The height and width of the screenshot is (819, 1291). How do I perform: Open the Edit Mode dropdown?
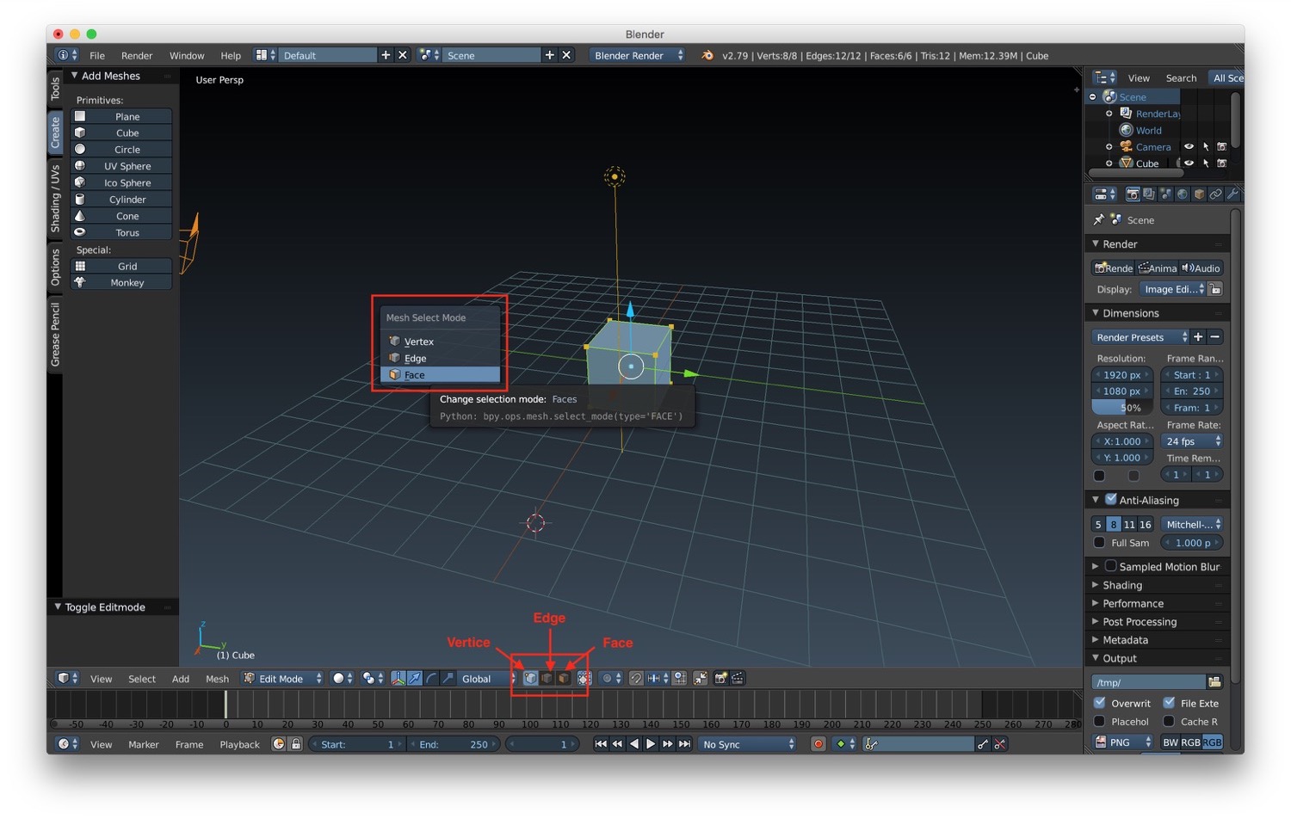point(283,678)
